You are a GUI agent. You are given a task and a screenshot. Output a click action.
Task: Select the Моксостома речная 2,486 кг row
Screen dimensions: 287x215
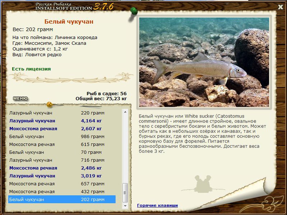tap(62, 168)
